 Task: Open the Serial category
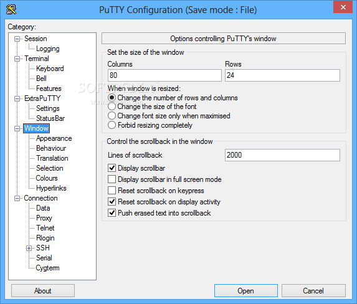pyautogui.click(x=44, y=258)
